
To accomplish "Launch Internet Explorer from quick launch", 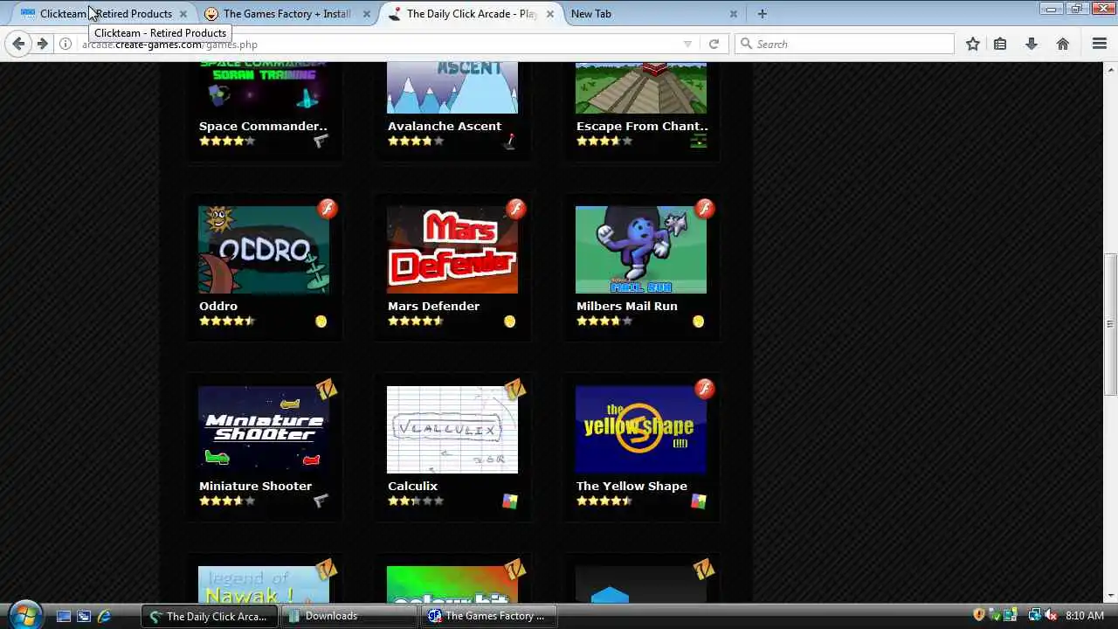I will coord(104,616).
